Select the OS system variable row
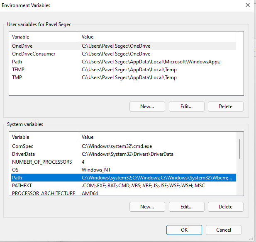The height and width of the screenshot is (242, 256). (x=124, y=170)
